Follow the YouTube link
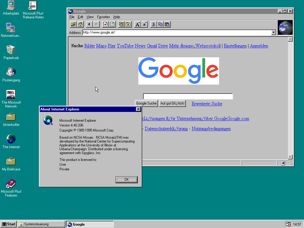Image resolution: width=304 pixels, height=228 pixels. [x=125, y=46]
